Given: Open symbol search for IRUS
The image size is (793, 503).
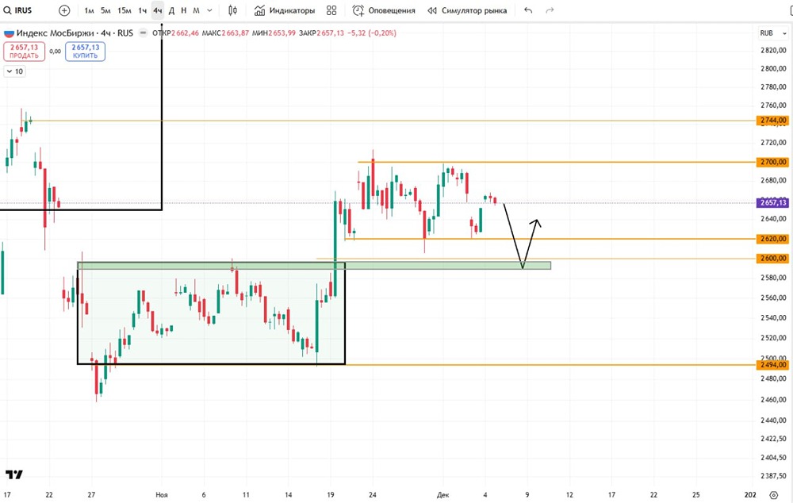Looking at the screenshot, I should [x=17, y=10].
